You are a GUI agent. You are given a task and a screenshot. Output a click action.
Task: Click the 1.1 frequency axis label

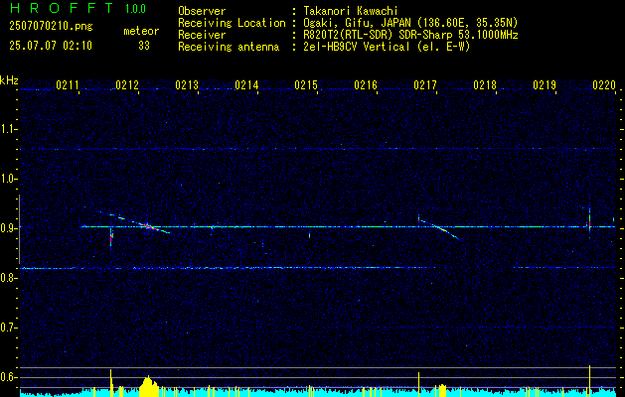point(9,129)
